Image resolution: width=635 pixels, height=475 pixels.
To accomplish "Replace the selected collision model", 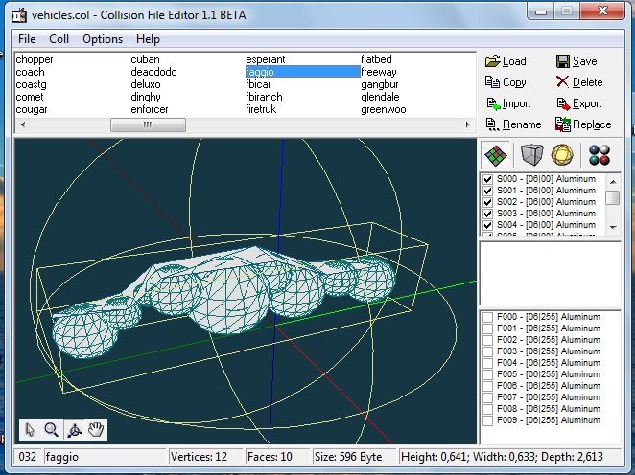I will (583, 124).
